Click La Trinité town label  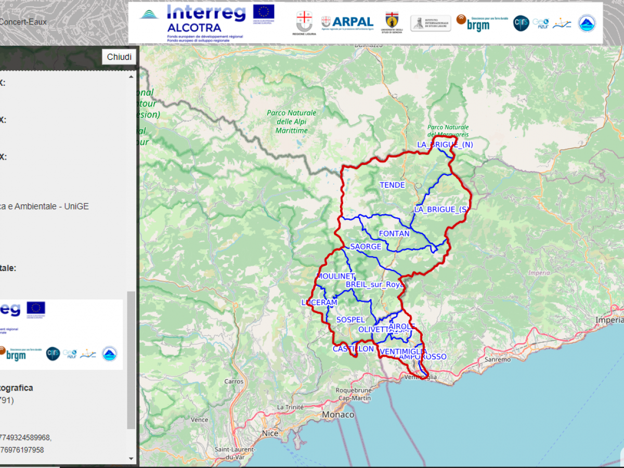(x=290, y=407)
